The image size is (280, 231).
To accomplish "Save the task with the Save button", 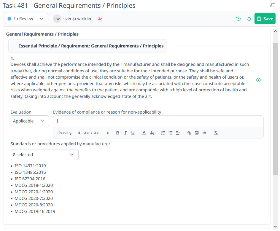I will [x=265, y=19].
